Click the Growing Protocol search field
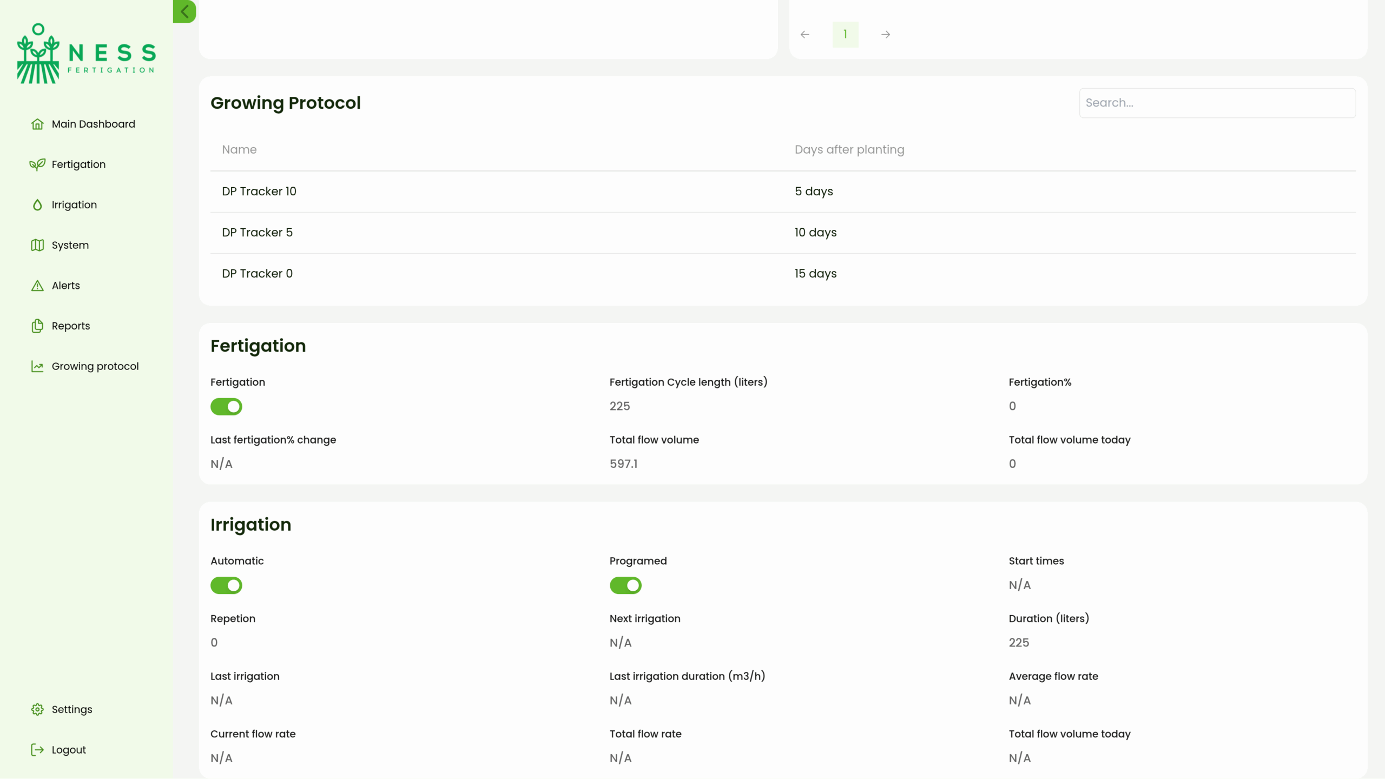The width and height of the screenshot is (1385, 779). point(1217,103)
